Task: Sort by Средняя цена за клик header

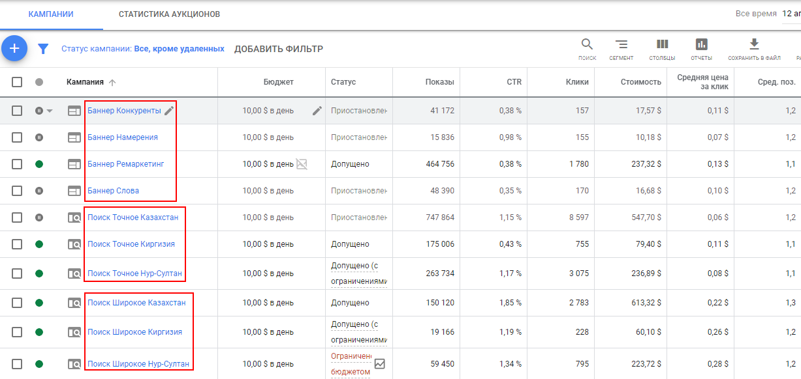Action: 702,82
